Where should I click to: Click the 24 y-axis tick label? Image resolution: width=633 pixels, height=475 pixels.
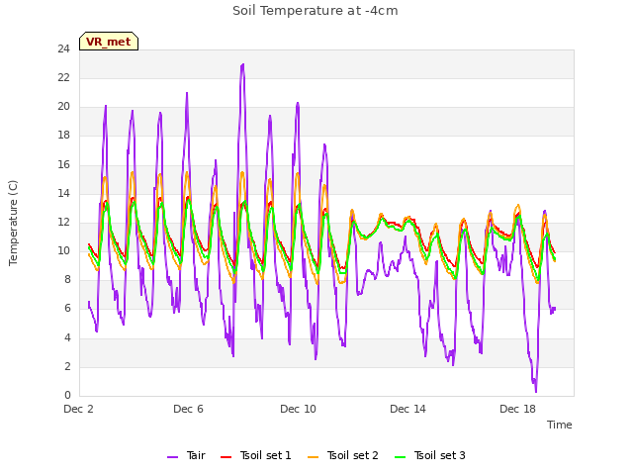[63, 48]
